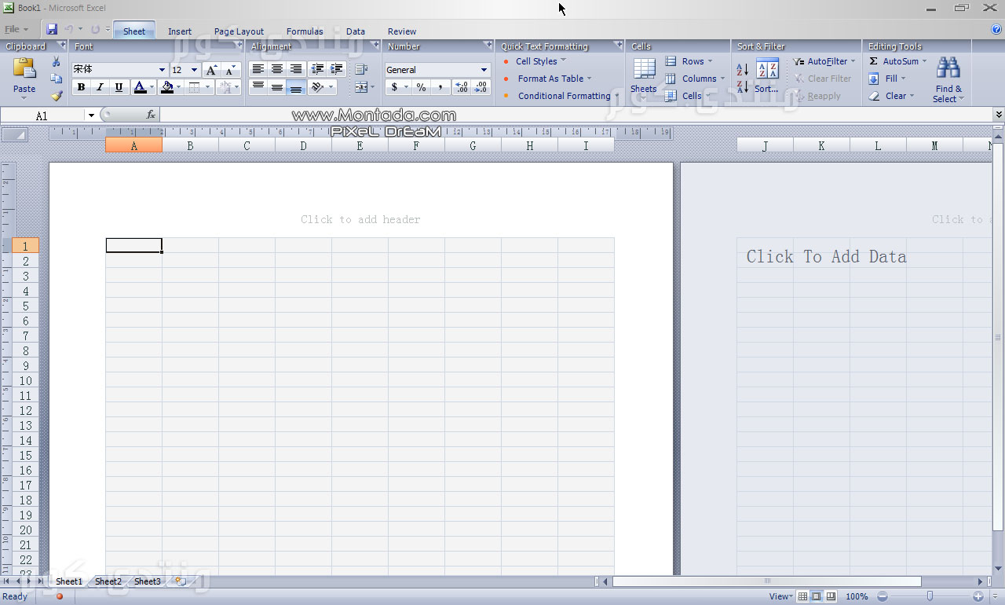Click the Format Painter brush icon

coord(56,96)
